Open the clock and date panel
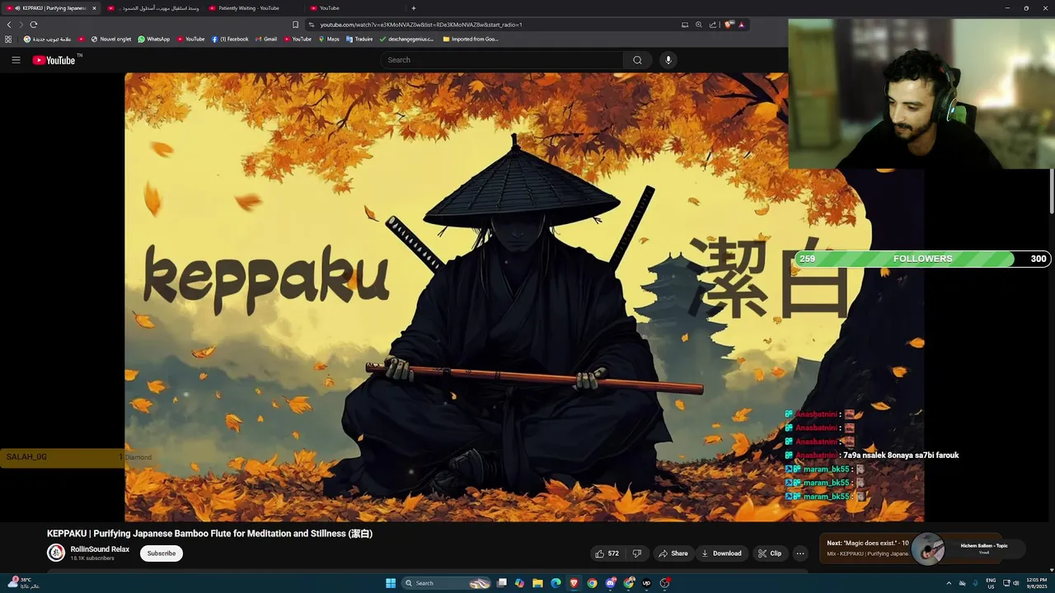The width and height of the screenshot is (1055, 593). click(1037, 583)
